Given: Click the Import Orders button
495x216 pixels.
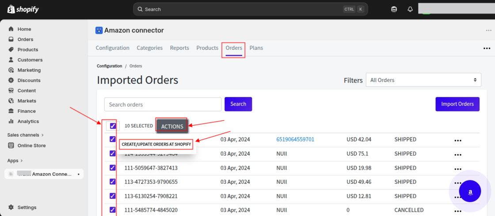Looking at the screenshot, I should (x=457, y=104).
